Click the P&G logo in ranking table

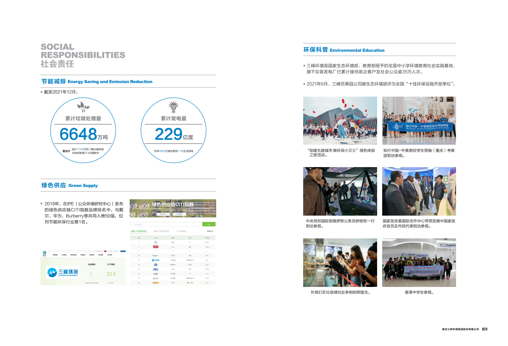[155, 269]
